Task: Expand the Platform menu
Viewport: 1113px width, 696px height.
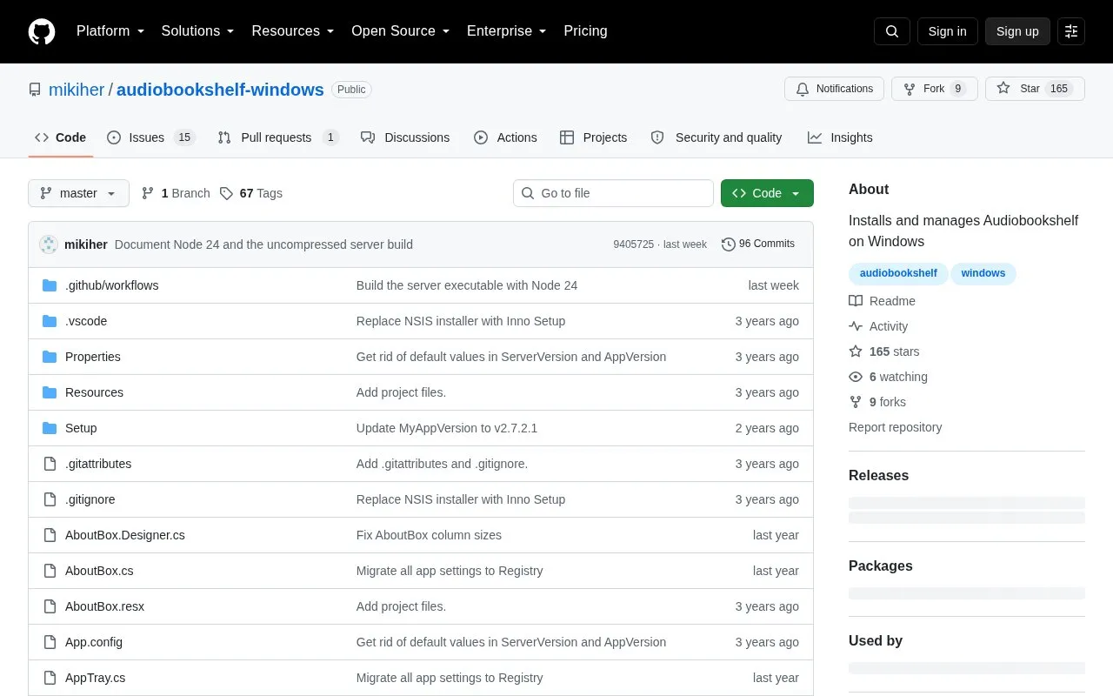Action: tap(110, 31)
